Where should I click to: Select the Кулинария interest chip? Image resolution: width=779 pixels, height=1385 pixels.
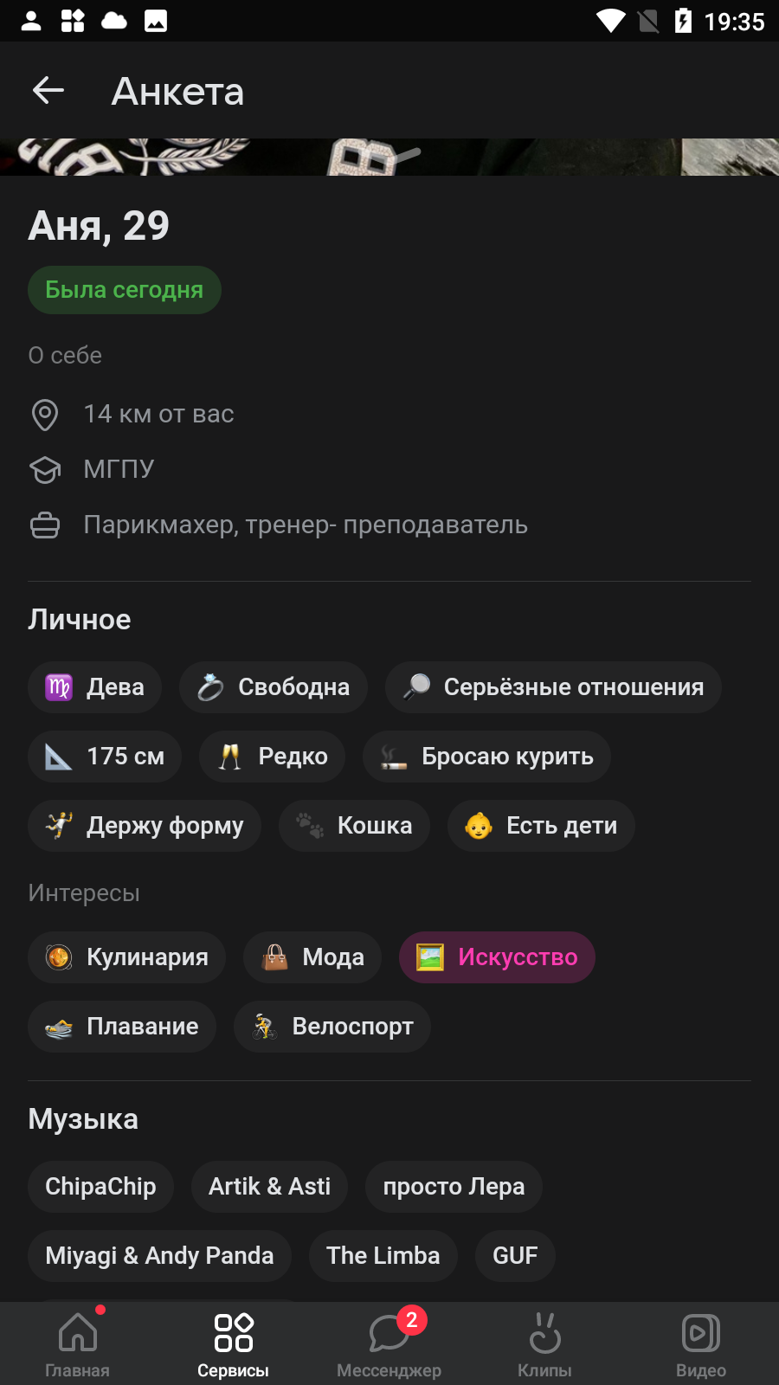(x=126, y=957)
